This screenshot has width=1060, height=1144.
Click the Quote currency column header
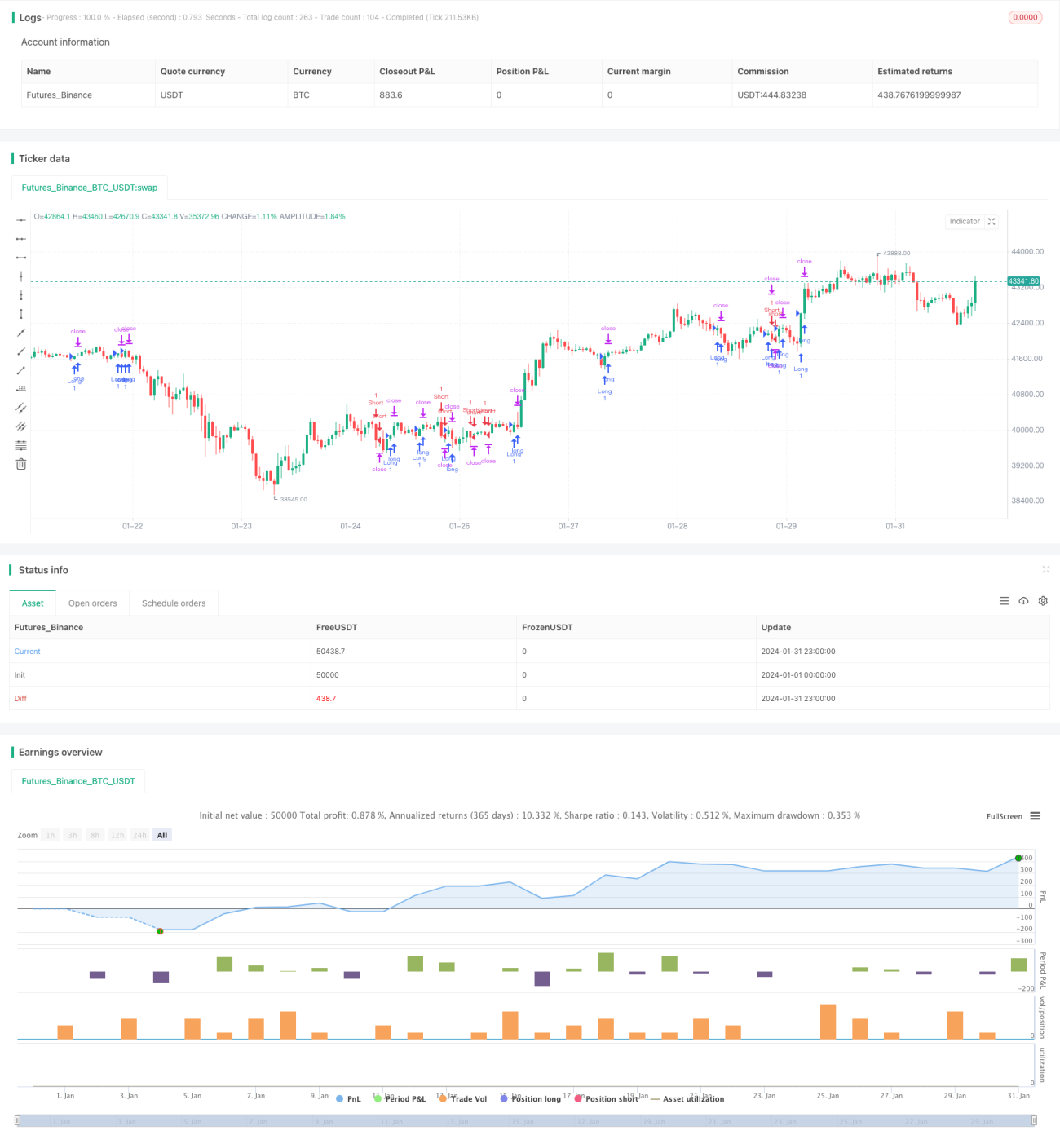click(x=192, y=72)
